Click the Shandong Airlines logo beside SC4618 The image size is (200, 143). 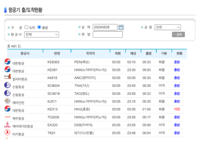[7, 93]
